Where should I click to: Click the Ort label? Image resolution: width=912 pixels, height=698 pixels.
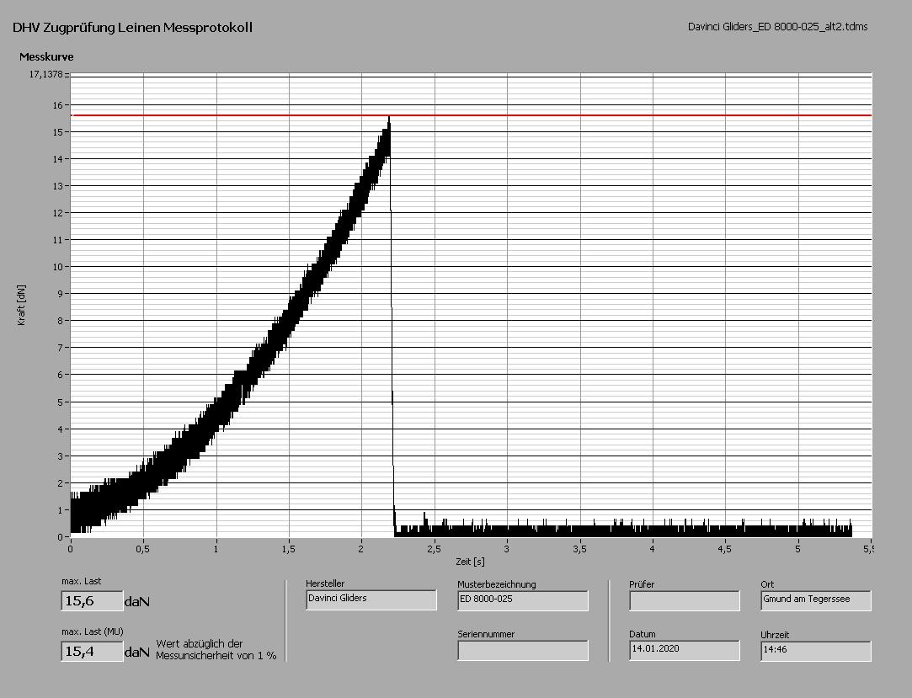pos(767,584)
